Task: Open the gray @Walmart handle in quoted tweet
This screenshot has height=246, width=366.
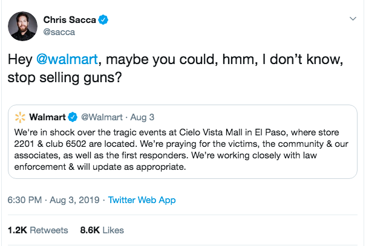Action: 99,115
